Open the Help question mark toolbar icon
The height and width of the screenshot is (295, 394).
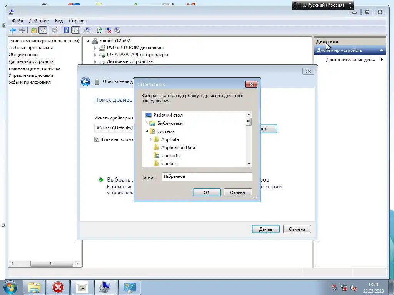pyautogui.click(x=66, y=30)
